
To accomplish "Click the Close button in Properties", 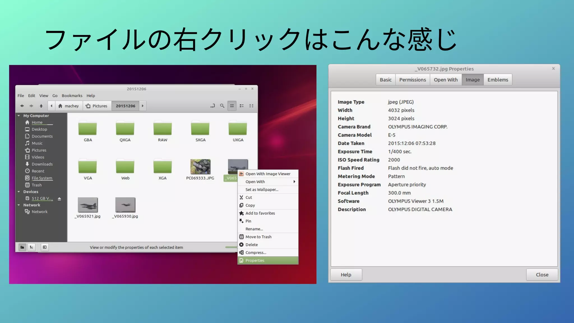I will click(x=542, y=275).
